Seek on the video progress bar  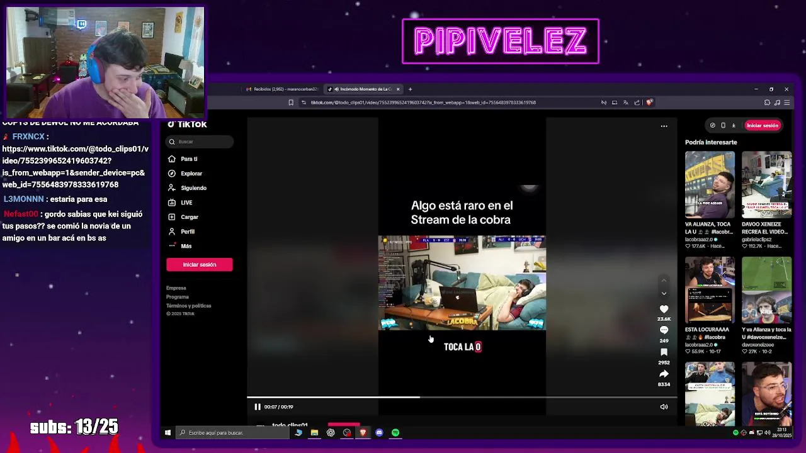click(x=462, y=397)
